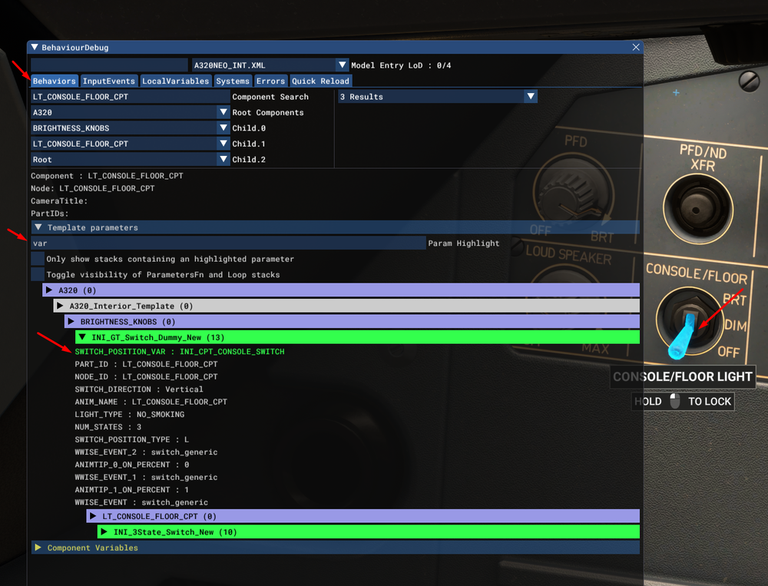Close the BehaviourDebug window
Screen dimensions: 768x586
(635, 48)
